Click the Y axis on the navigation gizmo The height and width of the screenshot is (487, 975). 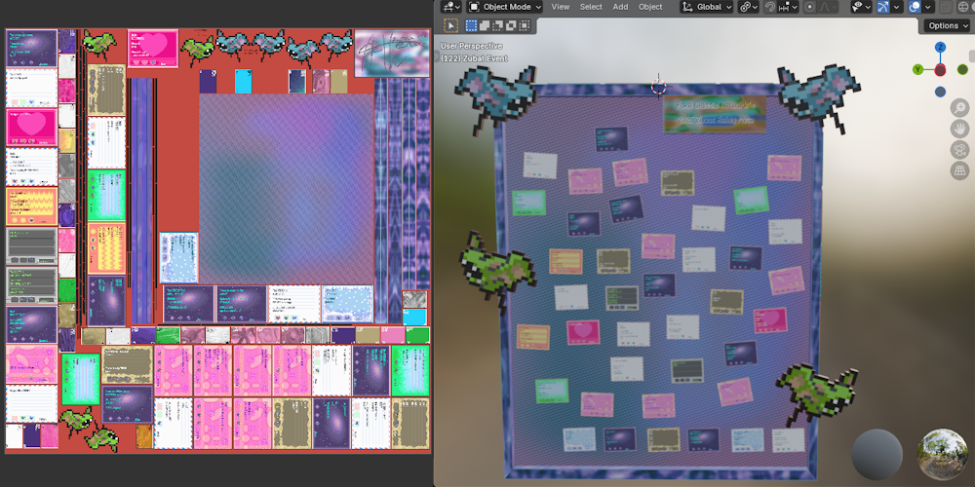(917, 69)
